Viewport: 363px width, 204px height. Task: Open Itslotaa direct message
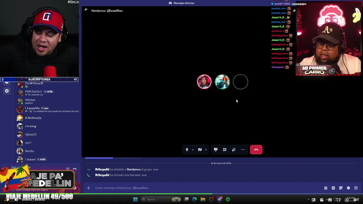[x=47, y=101]
